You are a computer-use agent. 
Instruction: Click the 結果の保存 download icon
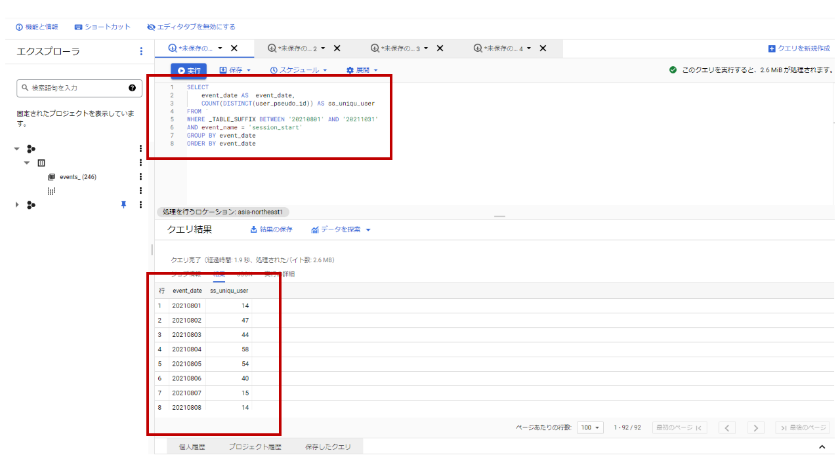[253, 229]
